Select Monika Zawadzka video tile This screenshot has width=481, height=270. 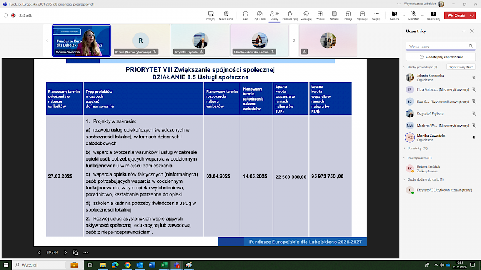click(x=81, y=41)
